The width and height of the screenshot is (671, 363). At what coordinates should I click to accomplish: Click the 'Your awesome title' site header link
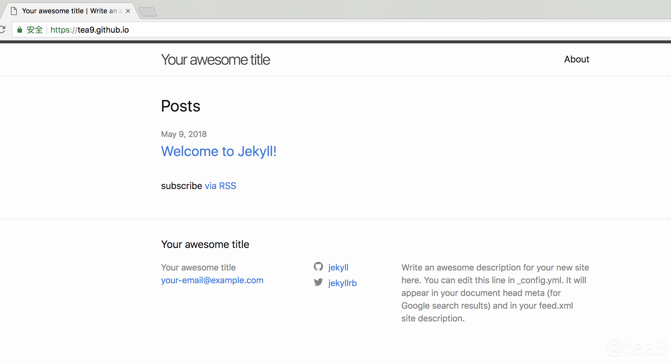pos(215,60)
